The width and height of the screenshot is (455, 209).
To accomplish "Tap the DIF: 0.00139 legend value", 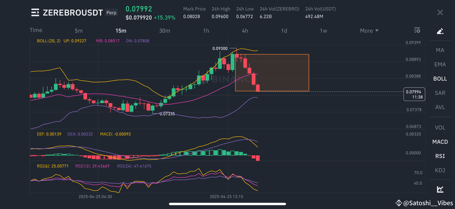I will coord(49,134).
